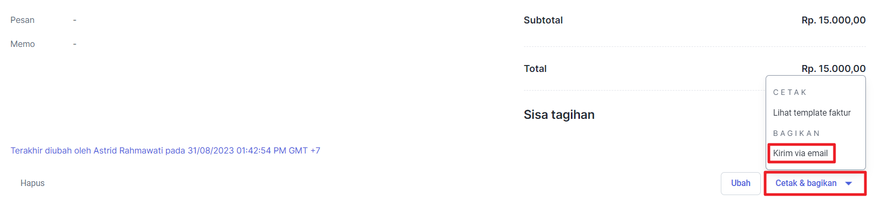Click the Memo field label
The image size is (875, 202).
22,44
